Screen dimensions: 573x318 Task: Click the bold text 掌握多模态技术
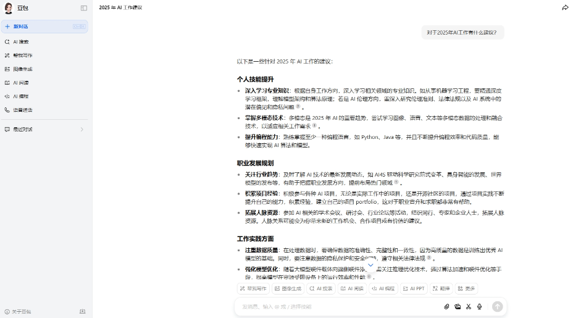pyautogui.click(x=264, y=118)
